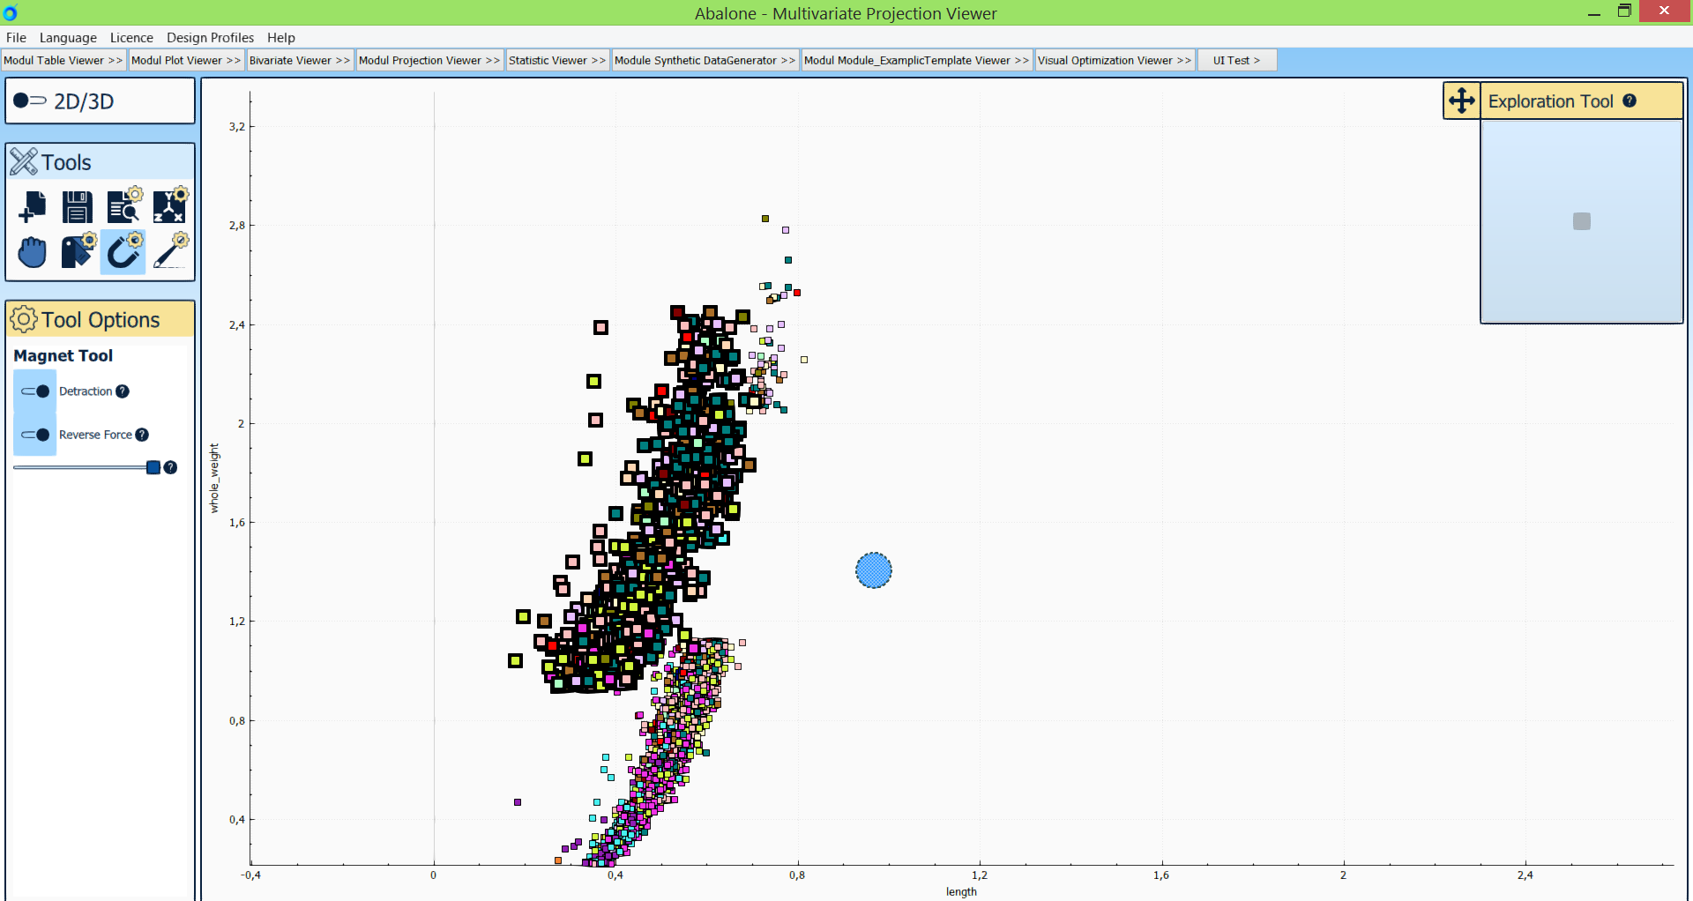Screen dimensions: 1693x901
Task: Open the File menu
Action: click(x=16, y=37)
